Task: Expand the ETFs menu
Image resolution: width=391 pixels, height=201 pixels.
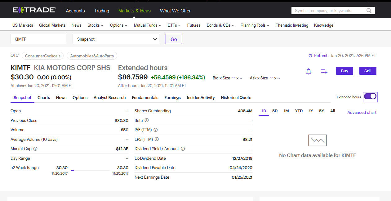Action: click(174, 25)
